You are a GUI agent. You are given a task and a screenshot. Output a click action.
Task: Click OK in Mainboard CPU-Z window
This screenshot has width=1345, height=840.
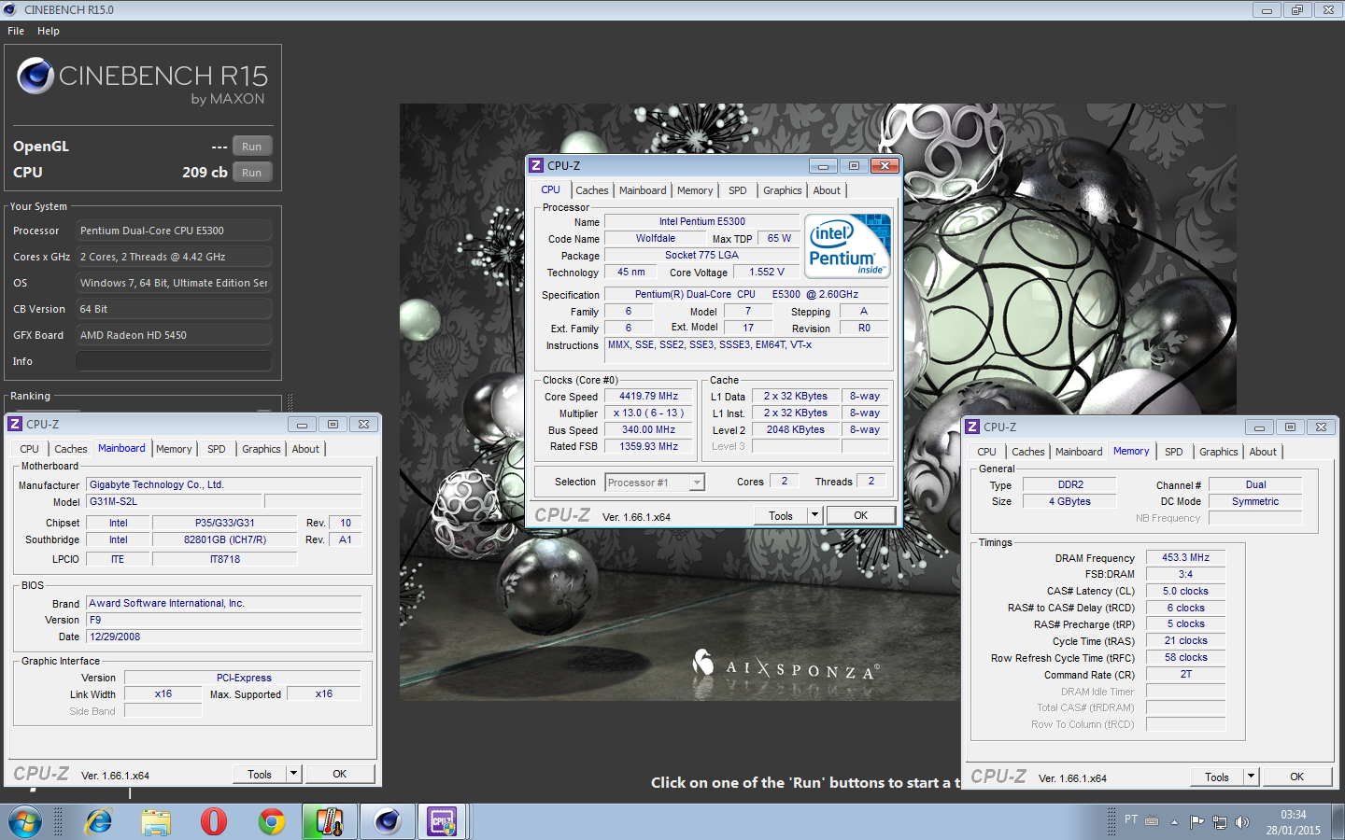coord(340,774)
